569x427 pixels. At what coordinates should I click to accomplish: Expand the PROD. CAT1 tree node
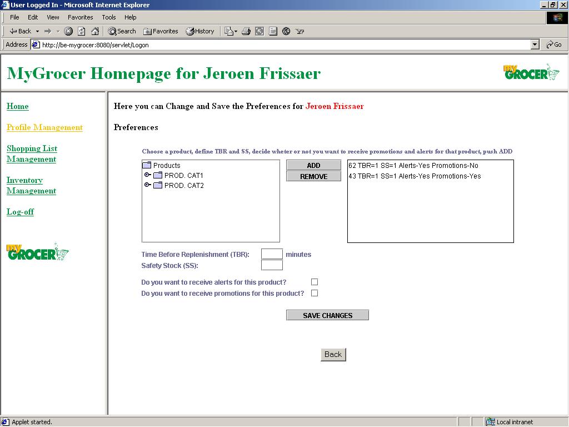pyautogui.click(x=147, y=175)
